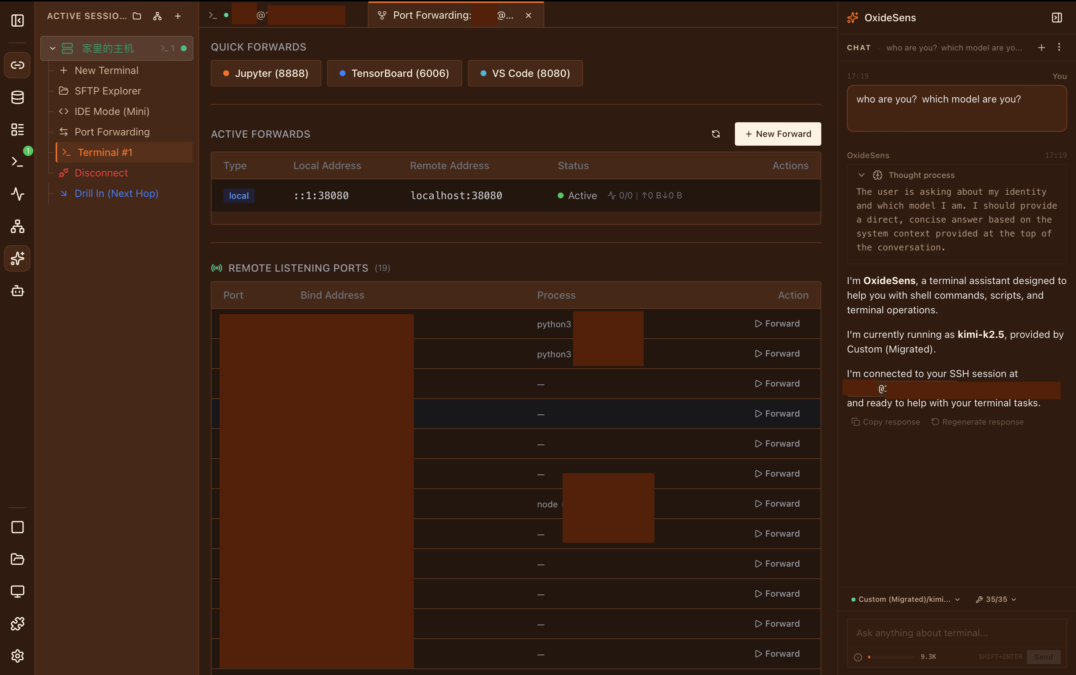Open the extensions puzzle icon
This screenshot has width=1076, height=675.
(18, 624)
